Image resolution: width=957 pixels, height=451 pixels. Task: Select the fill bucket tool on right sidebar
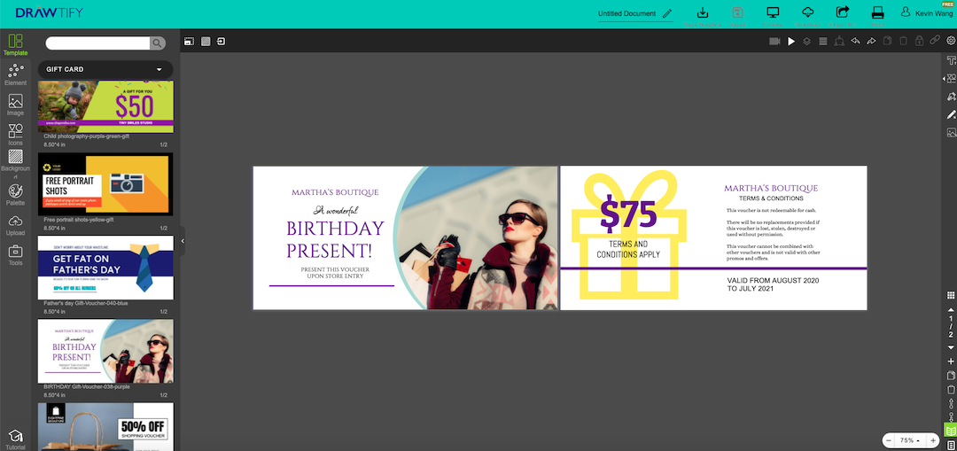point(951,97)
